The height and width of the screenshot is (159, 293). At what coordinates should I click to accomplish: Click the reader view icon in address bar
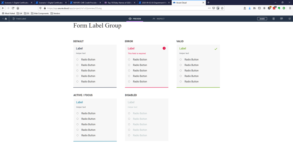pyautogui.click(x=218, y=8)
